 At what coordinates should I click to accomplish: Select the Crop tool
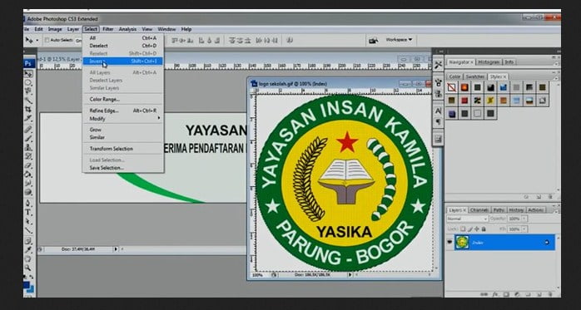tap(28, 109)
